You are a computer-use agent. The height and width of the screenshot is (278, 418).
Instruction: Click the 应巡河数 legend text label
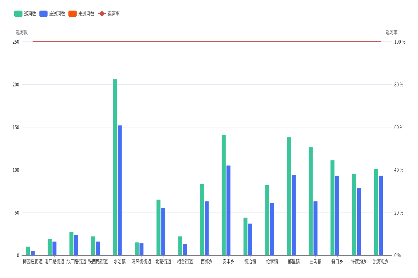click(57, 14)
